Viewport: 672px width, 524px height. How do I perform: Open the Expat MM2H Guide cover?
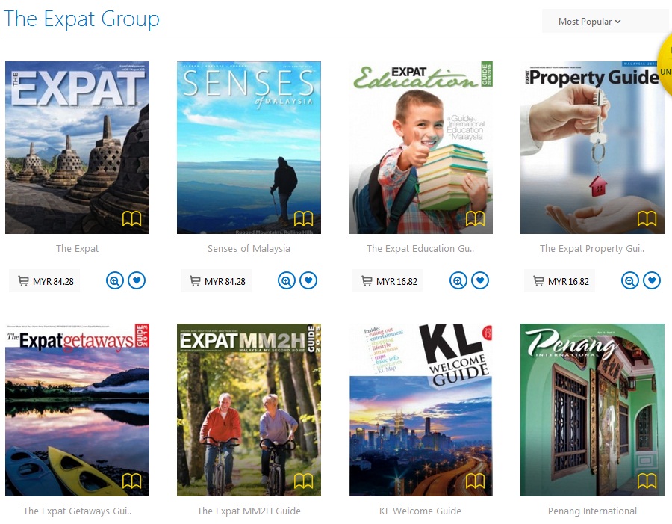tap(249, 410)
